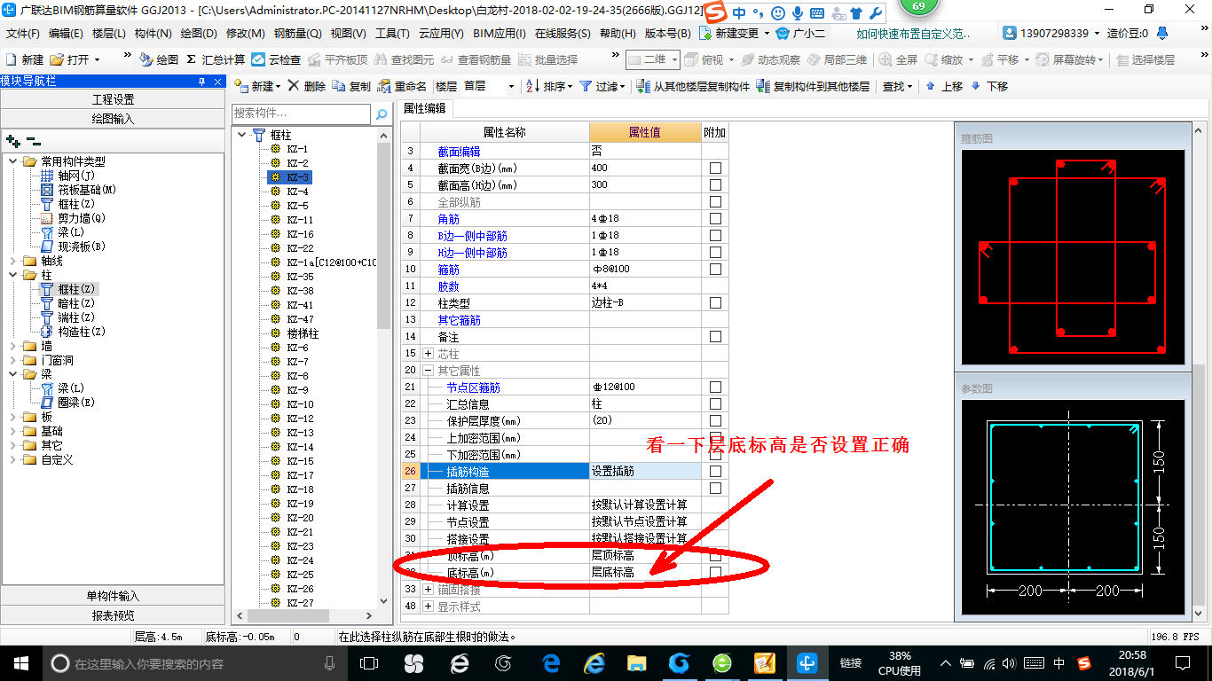Select KZ-5 in the component list
The height and width of the screenshot is (681, 1212).
click(297, 206)
